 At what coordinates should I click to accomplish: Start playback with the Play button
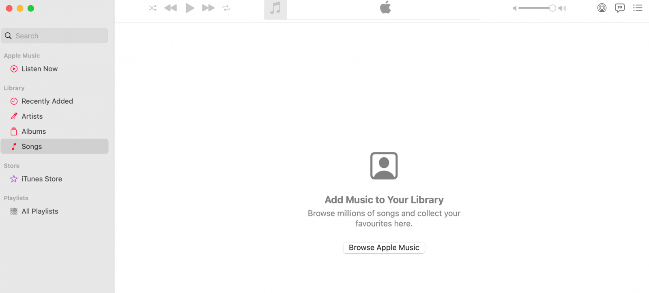pyautogui.click(x=189, y=8)
